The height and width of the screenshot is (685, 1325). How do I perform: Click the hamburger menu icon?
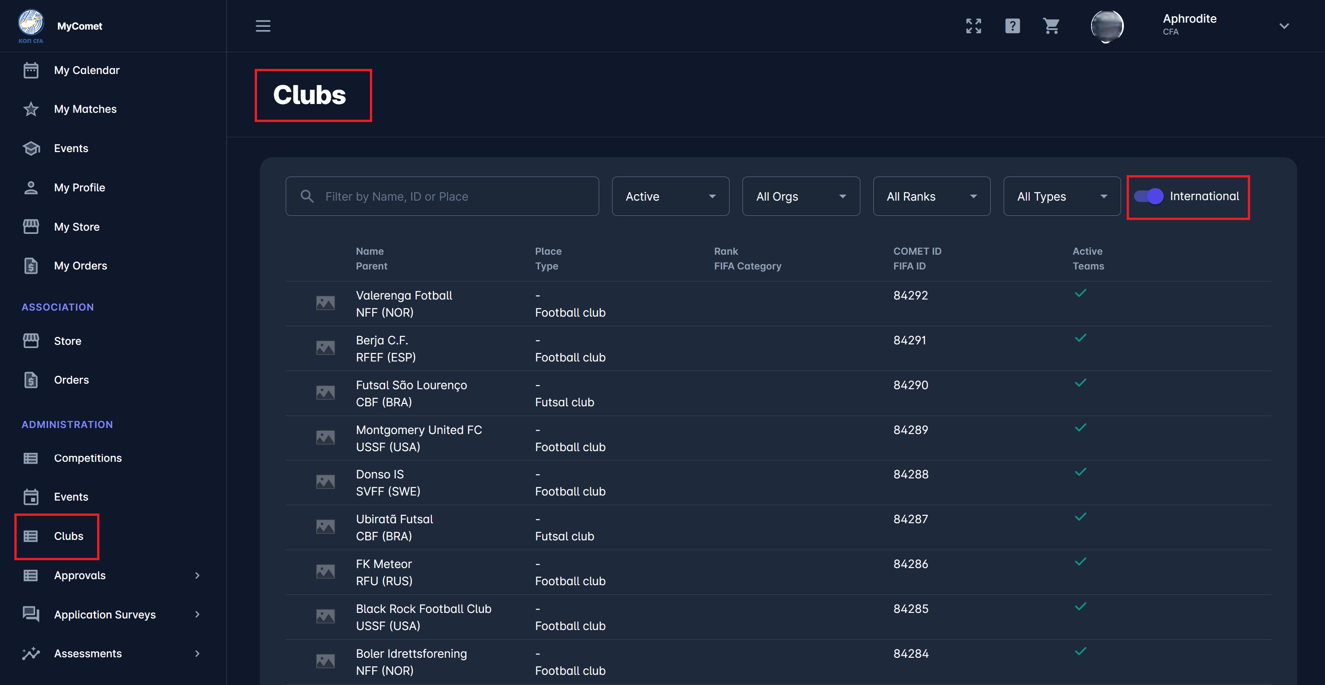coord(263,26)
